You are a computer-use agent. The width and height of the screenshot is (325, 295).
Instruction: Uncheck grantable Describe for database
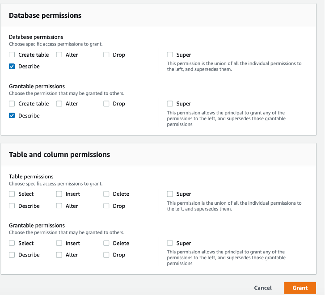[12, 116]
